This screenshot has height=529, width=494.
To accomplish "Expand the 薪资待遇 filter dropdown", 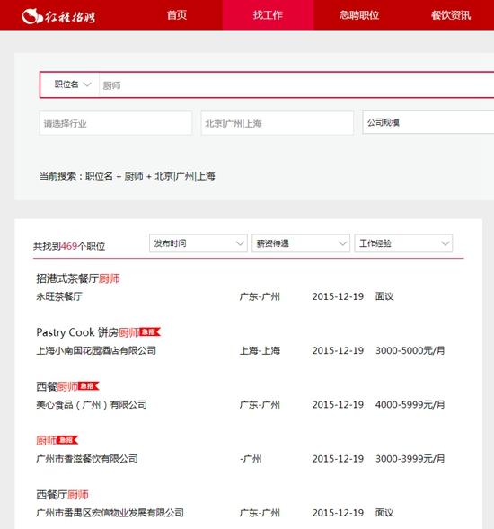I will (x=301, y=243).
